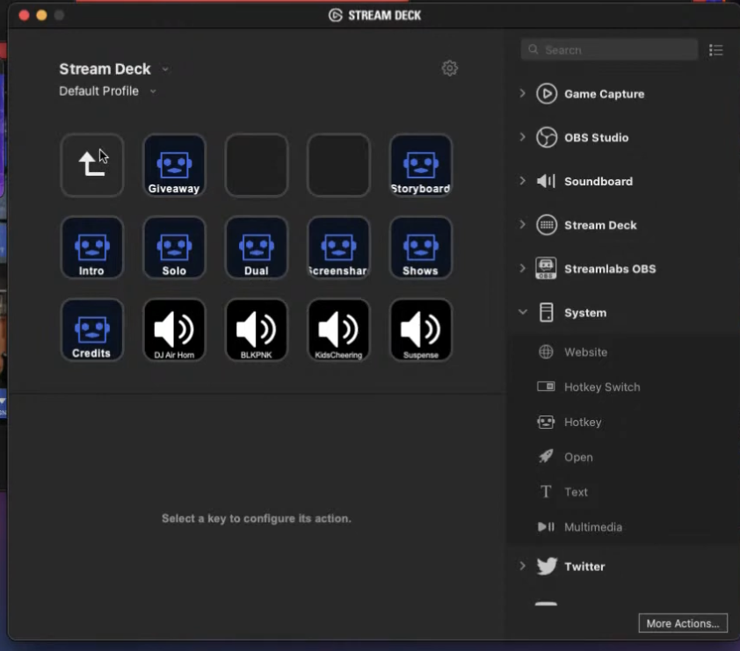Select the Storyboard hotkey key
The width and height of the screenshot is (740, 651).
pyautogui.click(x=420, y=165)
